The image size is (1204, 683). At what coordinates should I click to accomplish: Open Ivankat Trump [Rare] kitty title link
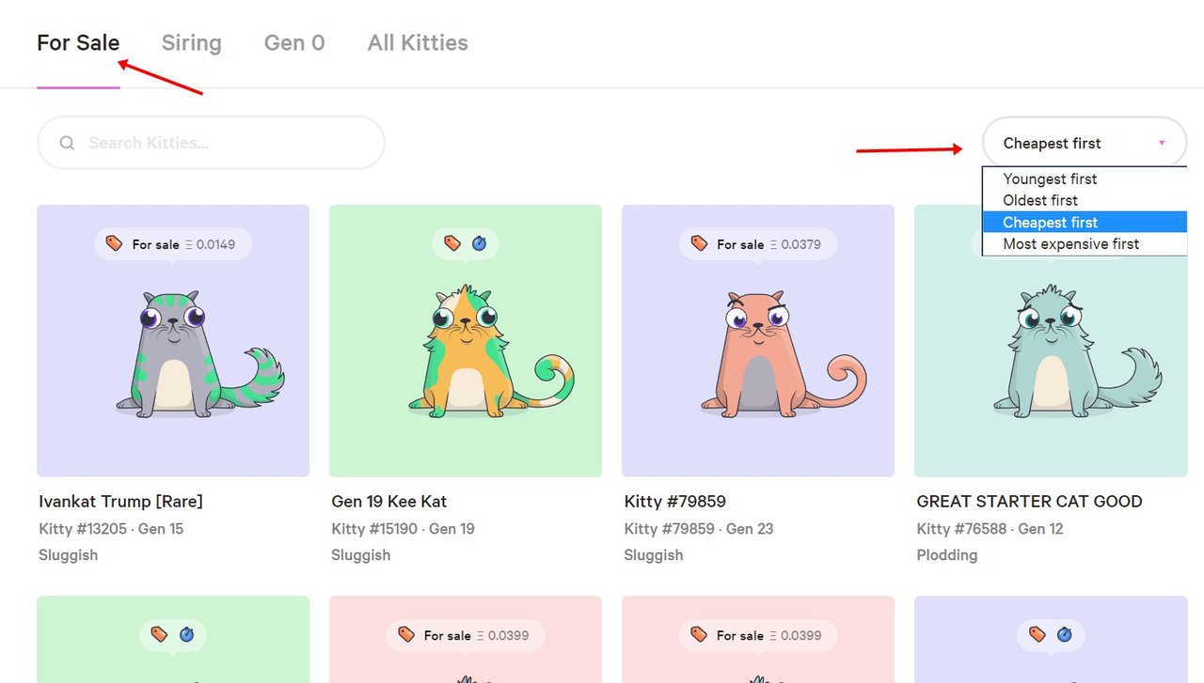click(120, 502)
